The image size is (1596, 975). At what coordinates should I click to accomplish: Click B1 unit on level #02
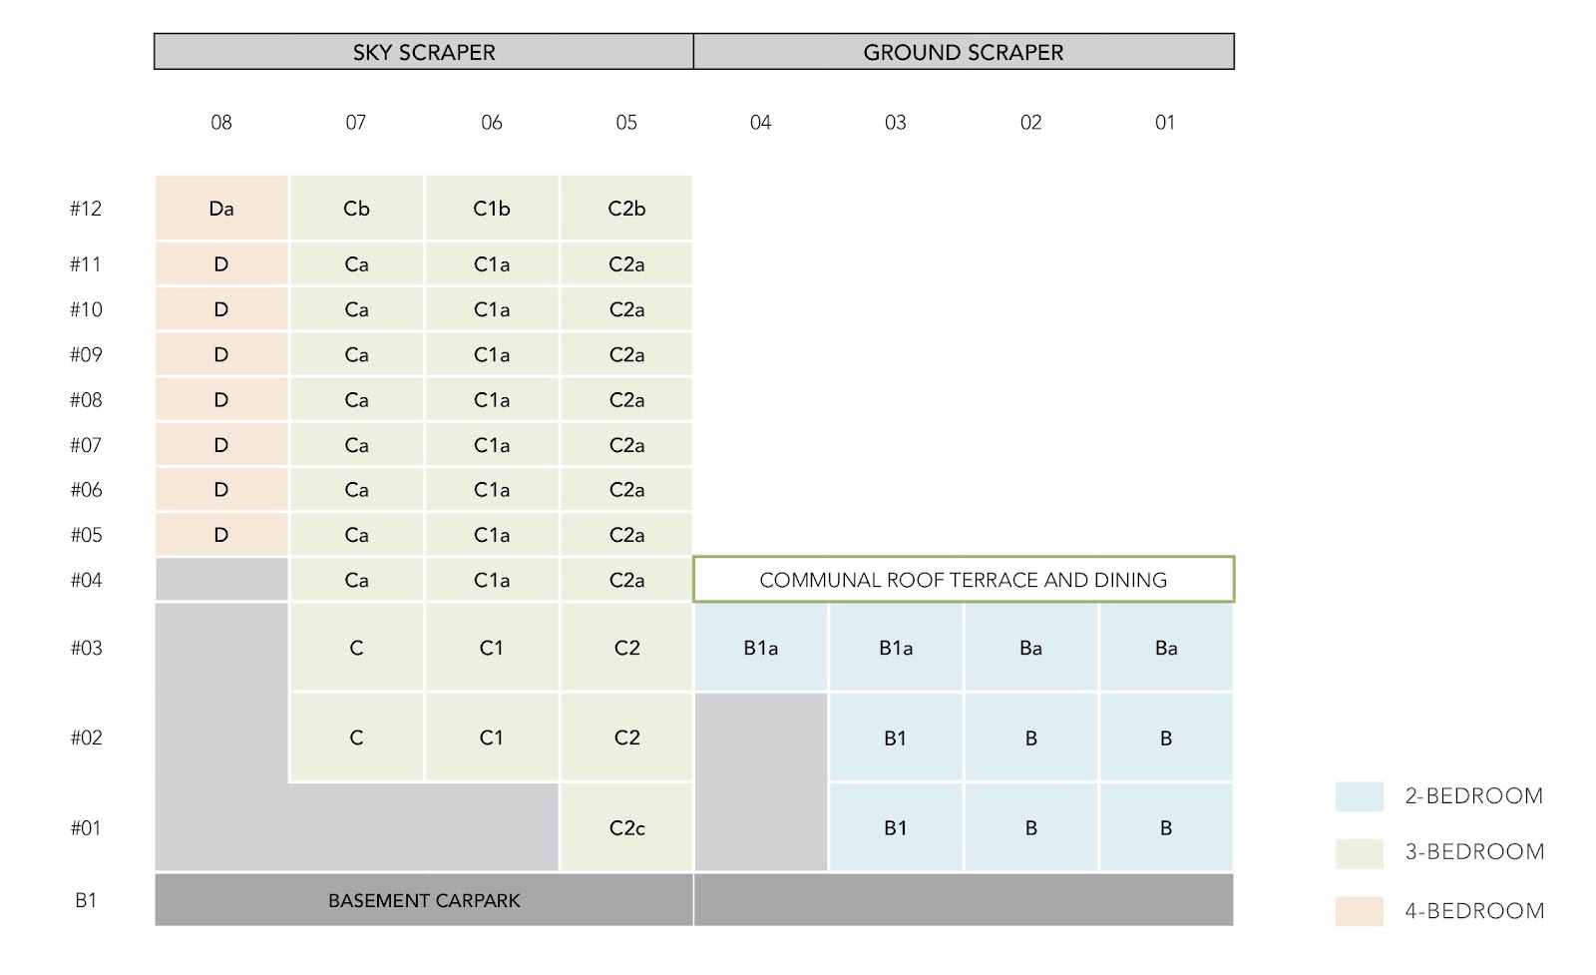click(x=896, y=737)
